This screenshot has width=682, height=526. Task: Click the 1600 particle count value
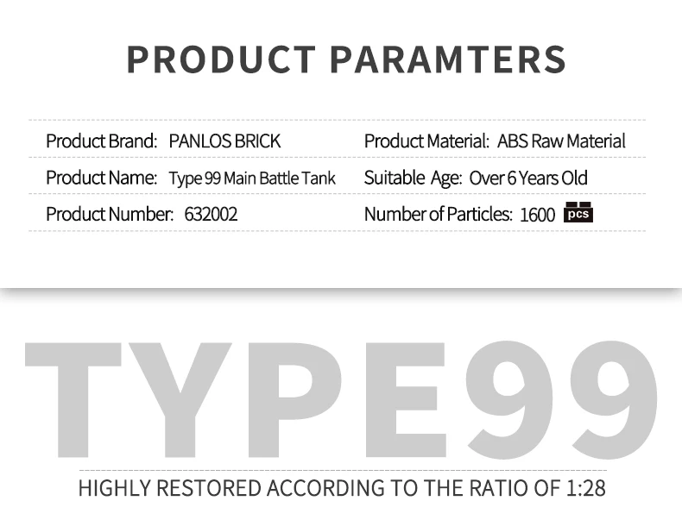pyautogui.click(x=537, y=216)
